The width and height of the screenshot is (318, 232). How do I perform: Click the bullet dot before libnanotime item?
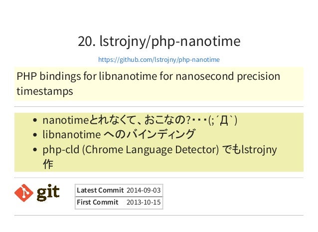click(35, 135)
